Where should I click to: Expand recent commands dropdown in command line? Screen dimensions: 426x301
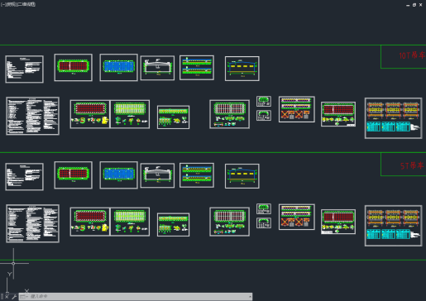pos(24,297)
